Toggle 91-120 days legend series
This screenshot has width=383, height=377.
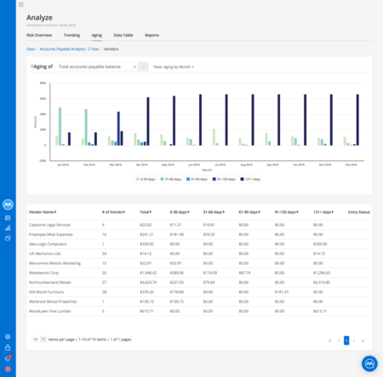click(x=224, y=179)
